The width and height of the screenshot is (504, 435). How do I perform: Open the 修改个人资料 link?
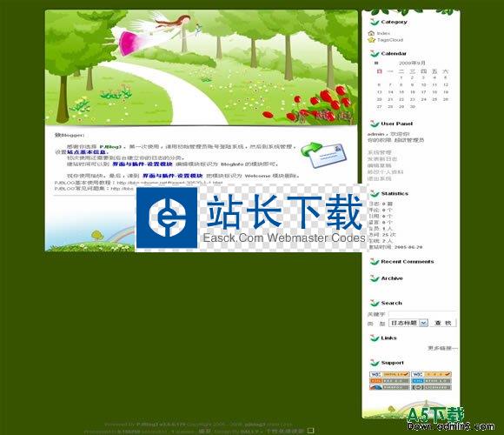pos(385,171)
